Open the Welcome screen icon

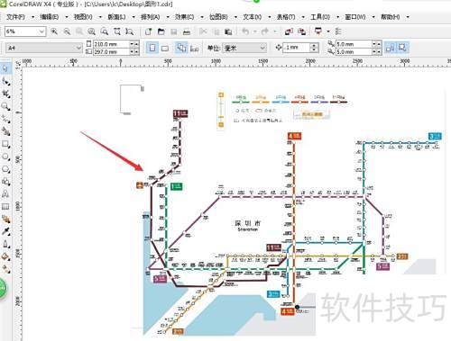[338, 31]
